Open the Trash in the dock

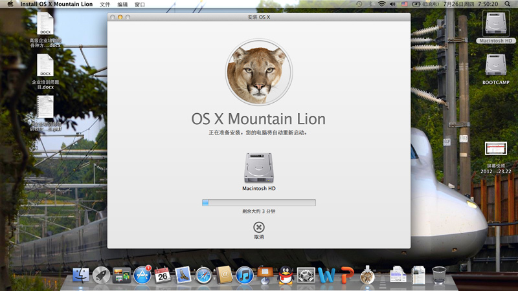438,275
